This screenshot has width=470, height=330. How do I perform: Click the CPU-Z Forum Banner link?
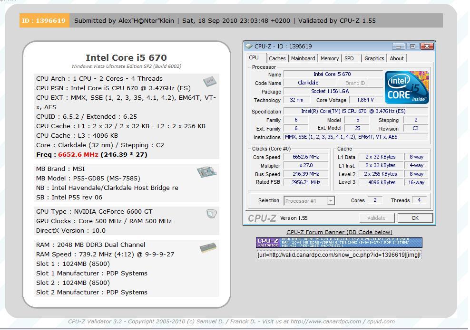339,232
